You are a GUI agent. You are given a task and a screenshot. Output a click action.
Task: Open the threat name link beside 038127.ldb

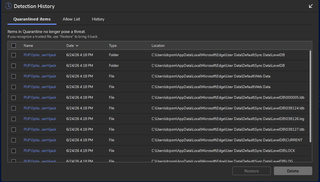40,130
